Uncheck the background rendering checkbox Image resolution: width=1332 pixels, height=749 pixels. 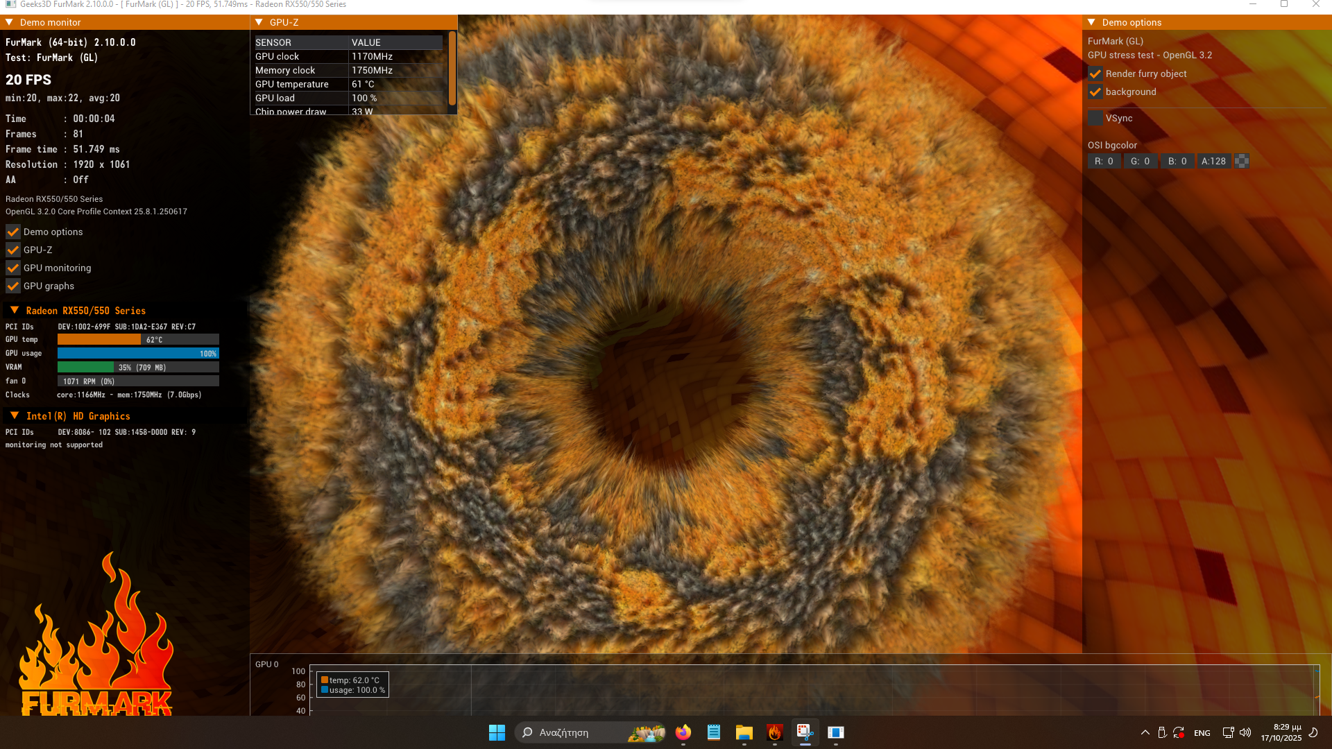click(1095, 92)
